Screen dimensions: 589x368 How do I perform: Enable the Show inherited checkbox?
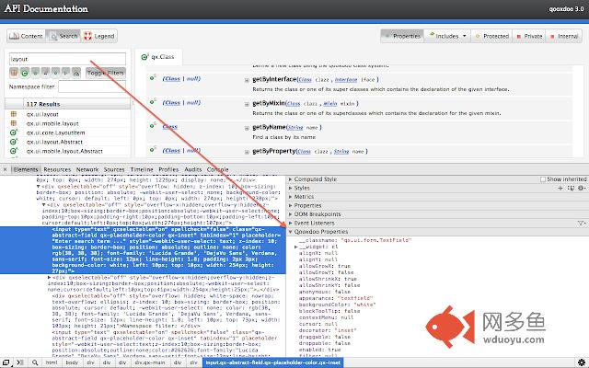[x=541, y=179]
